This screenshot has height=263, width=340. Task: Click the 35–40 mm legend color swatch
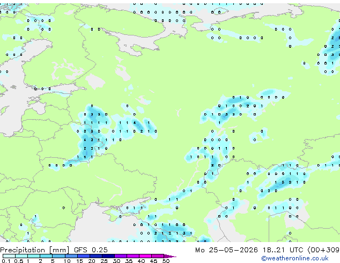coord(132,256)
